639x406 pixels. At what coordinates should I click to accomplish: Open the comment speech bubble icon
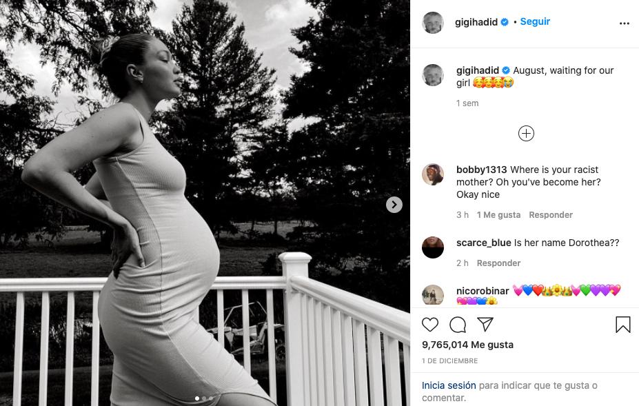[458, 325]
